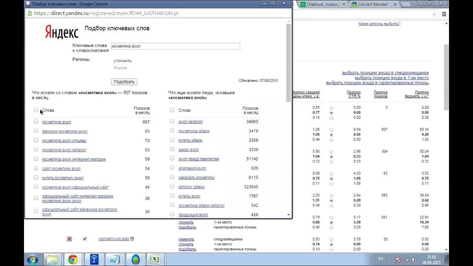
Task: Click выбрать позицию входа в 1-ое место
Action: click(x=392, y=78)
